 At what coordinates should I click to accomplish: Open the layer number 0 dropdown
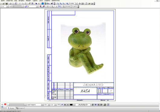[x=37, y=6]
